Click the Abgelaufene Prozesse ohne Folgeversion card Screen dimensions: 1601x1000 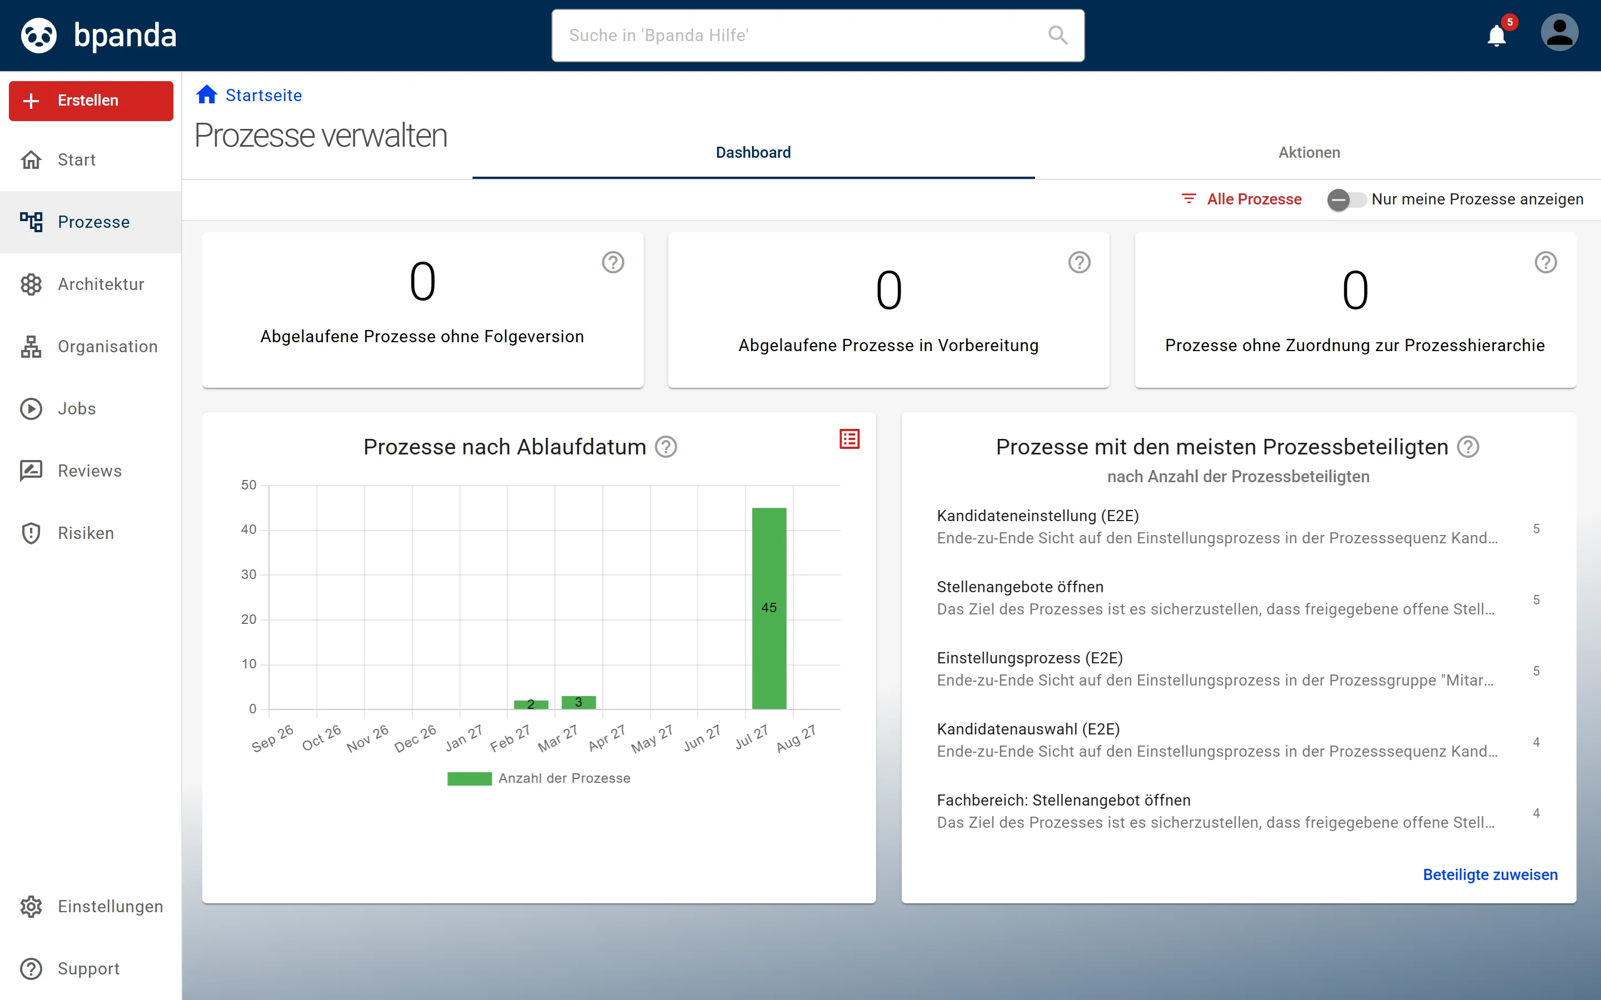(x=422, y=309)
